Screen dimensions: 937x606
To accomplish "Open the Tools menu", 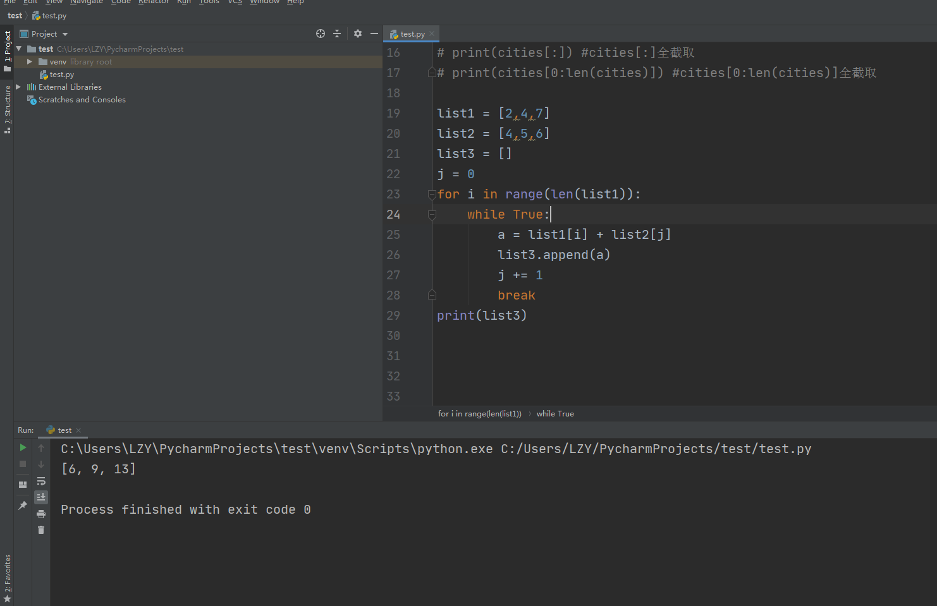I will [x=209, y=2].
